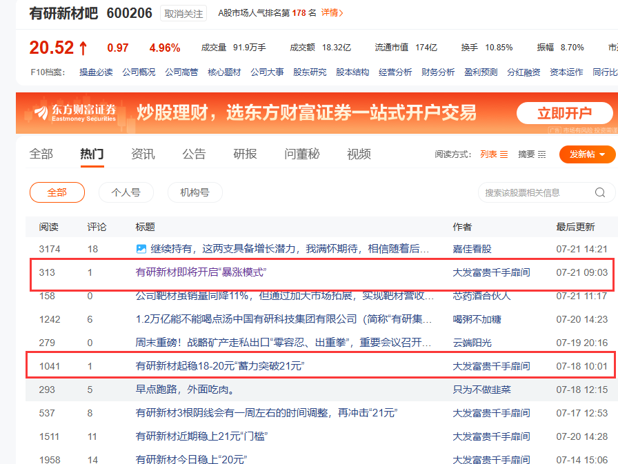
Task: Select the 全部 filter pill
Action: 57,192
